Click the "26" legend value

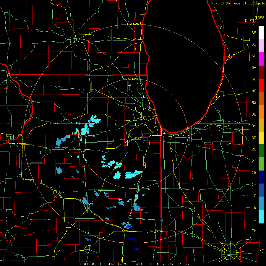tap(254, 149)
